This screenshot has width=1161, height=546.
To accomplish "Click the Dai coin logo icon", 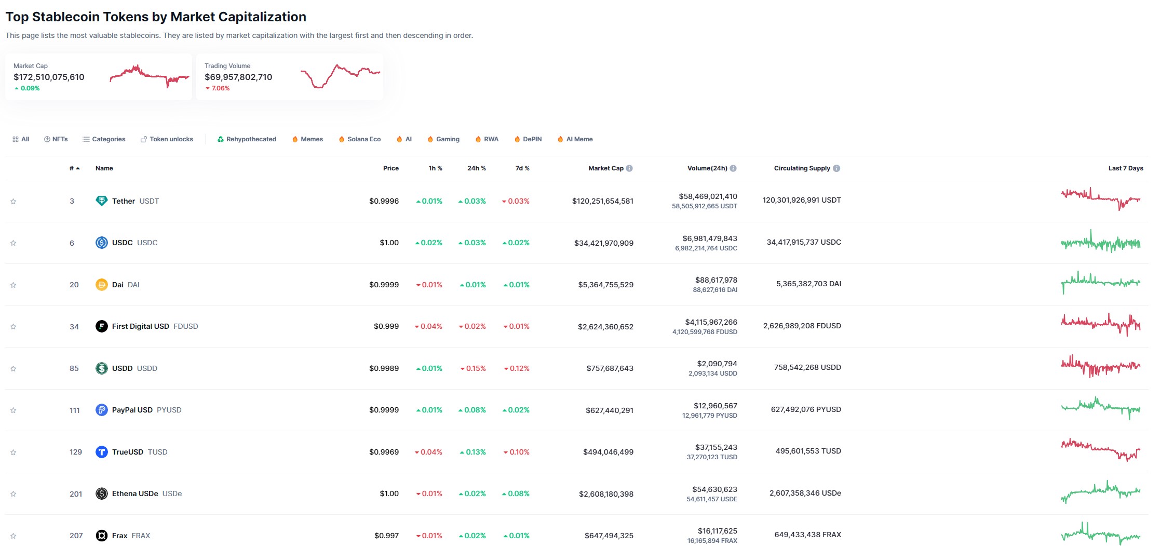I will pos(102,285).
